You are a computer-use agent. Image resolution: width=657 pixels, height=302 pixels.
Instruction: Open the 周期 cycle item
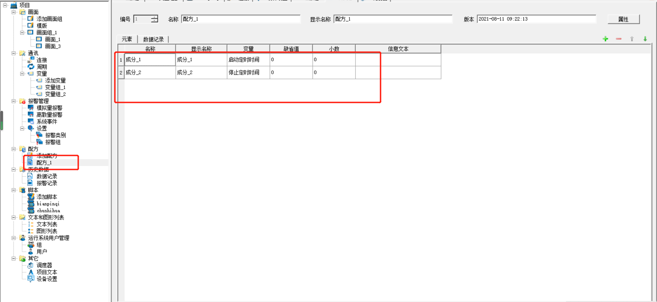point(42,67)
